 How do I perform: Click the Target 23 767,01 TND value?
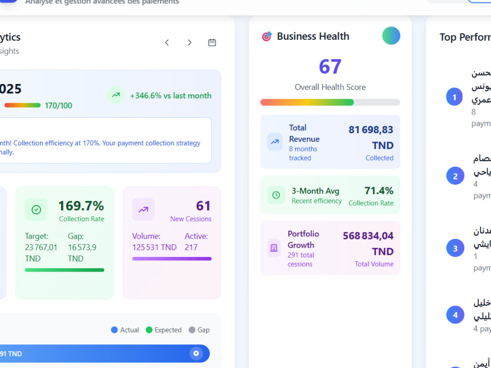click(41, 253)
